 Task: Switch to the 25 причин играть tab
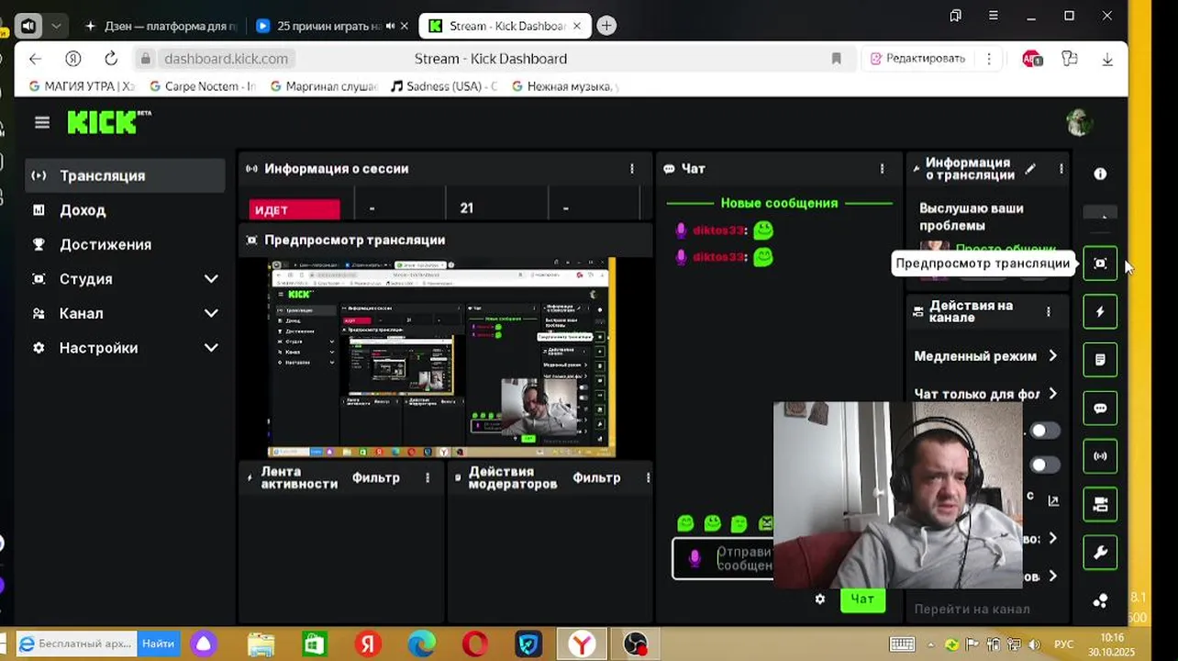330,26
